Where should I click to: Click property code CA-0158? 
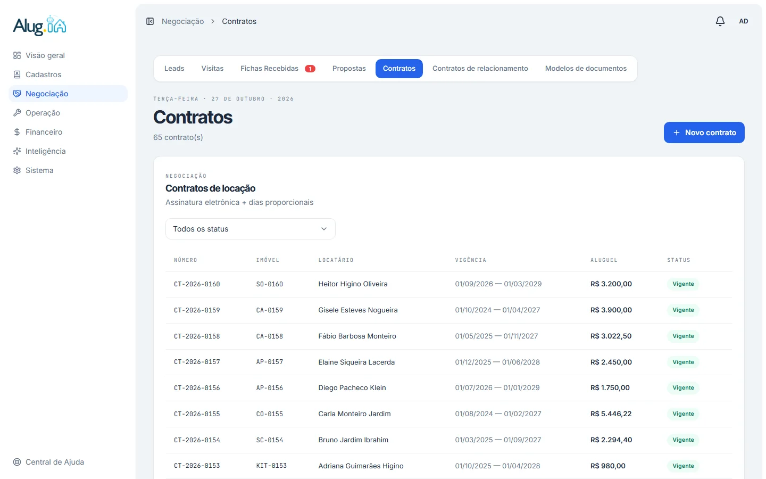270,336
